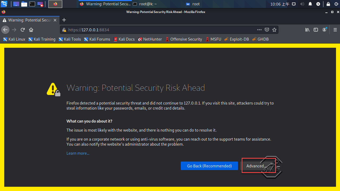Viewport: 340px width, 191px height.
Task: Open the Kali Forums bookmark
Action: [x=97, y=39]
